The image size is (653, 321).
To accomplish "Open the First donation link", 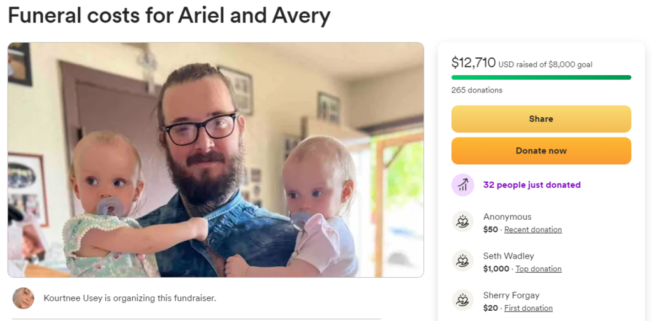I will point(528,308).
